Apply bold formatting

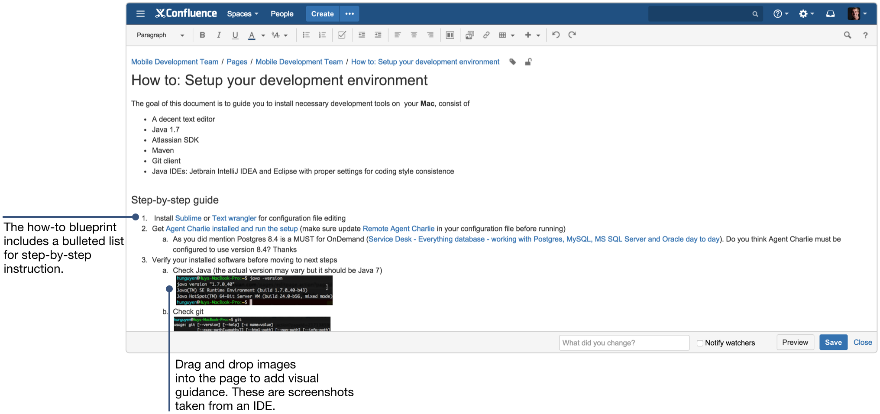202,35
